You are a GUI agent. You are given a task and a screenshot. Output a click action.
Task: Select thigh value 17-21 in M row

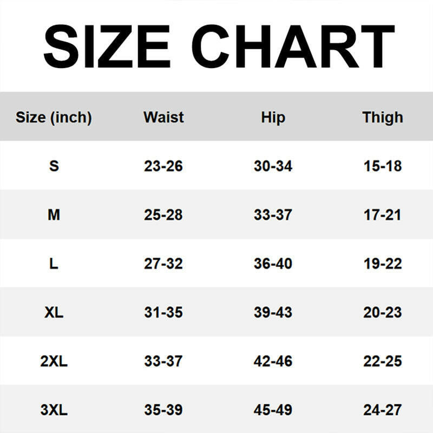tap(383, 215)
